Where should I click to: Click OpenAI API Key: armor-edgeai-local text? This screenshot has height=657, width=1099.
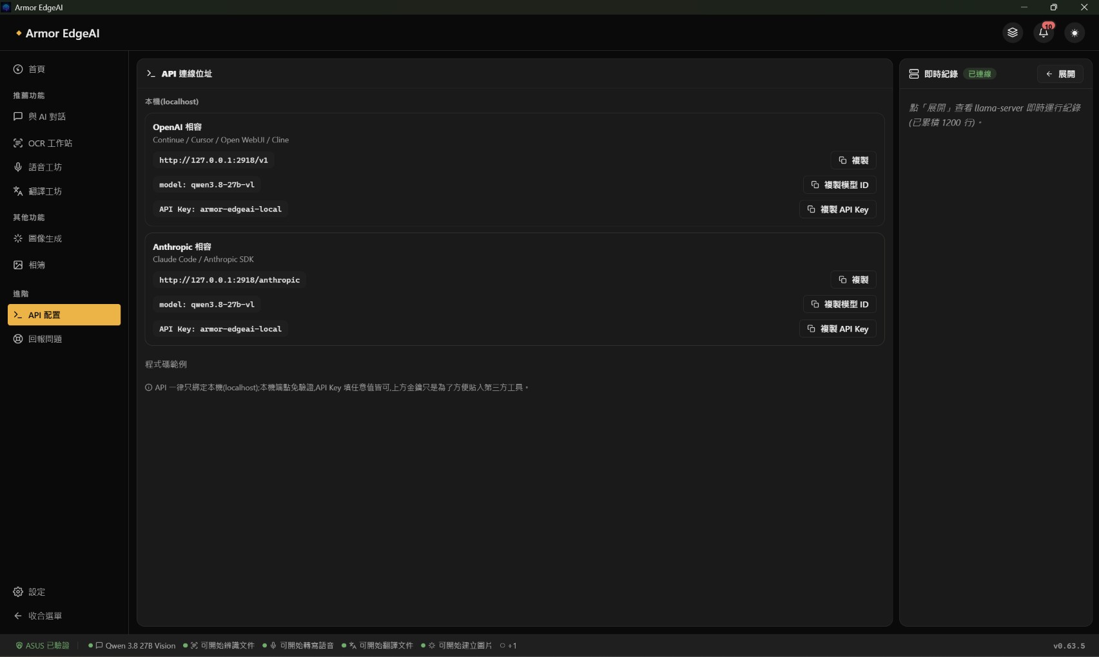[x=220, y=209]
